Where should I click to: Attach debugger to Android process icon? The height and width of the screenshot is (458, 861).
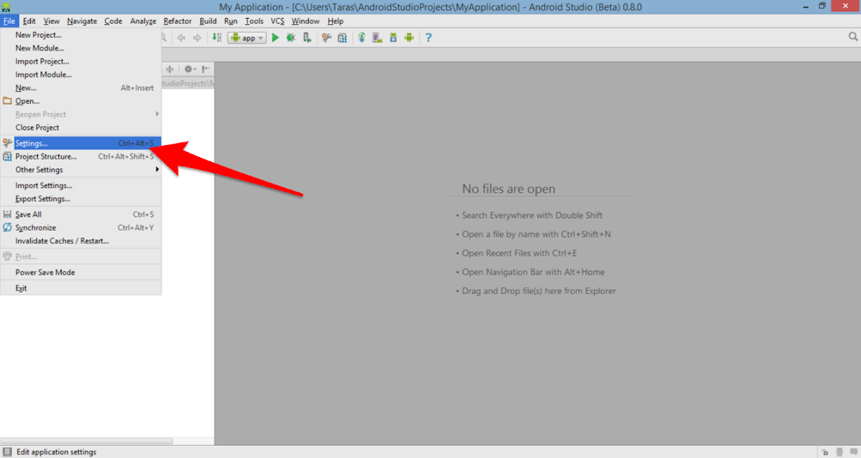(x=307, y=38)
